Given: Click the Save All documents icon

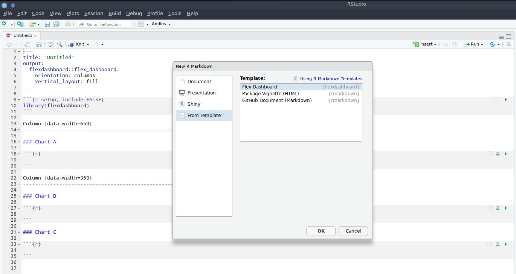Looking at the screenshot, I should (56, 24).
